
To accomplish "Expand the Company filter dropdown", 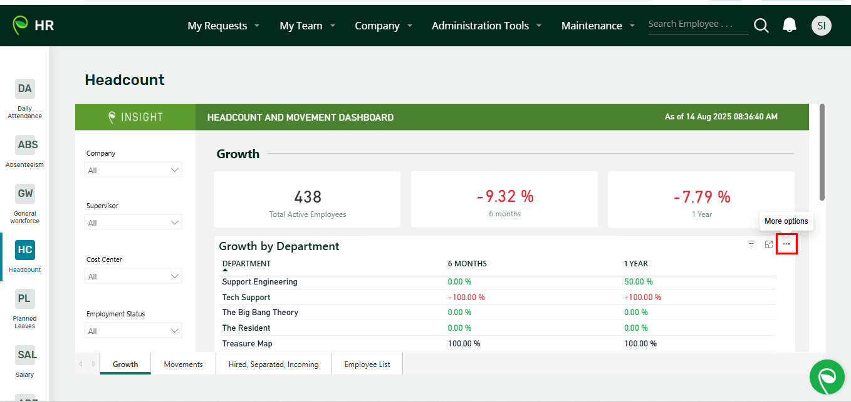I will 133,170.
